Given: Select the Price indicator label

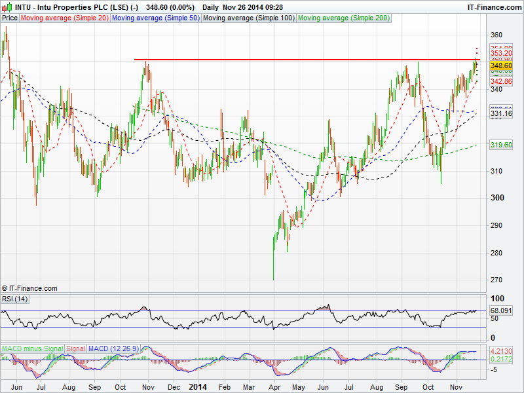Looking at the screenshot, I should coord(10,18).
